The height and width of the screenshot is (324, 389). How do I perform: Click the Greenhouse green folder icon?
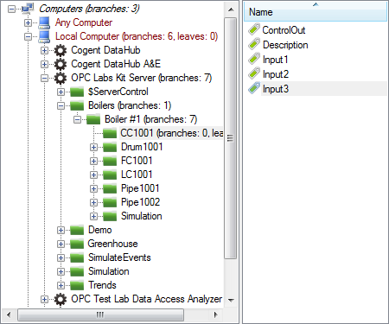point(77,244)
